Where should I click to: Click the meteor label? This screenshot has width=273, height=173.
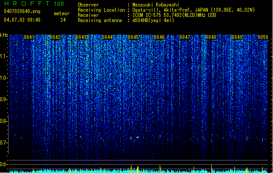click(x=62, y=13)
